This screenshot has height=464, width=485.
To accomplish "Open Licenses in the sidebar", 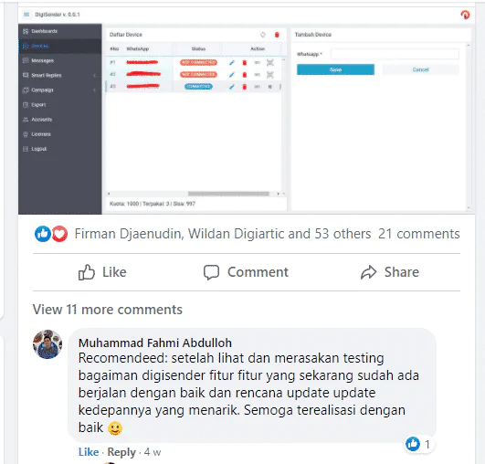I will point(41,134).
